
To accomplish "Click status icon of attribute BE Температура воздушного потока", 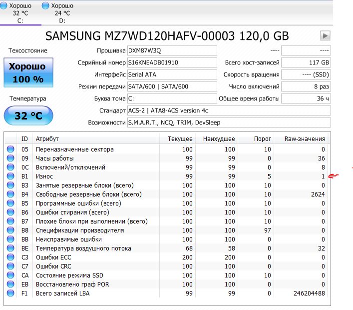I will tap(10, 248).
